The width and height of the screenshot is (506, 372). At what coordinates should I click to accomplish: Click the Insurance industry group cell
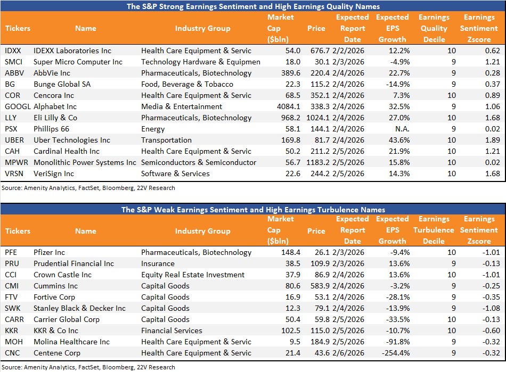[x=158, y=263]
